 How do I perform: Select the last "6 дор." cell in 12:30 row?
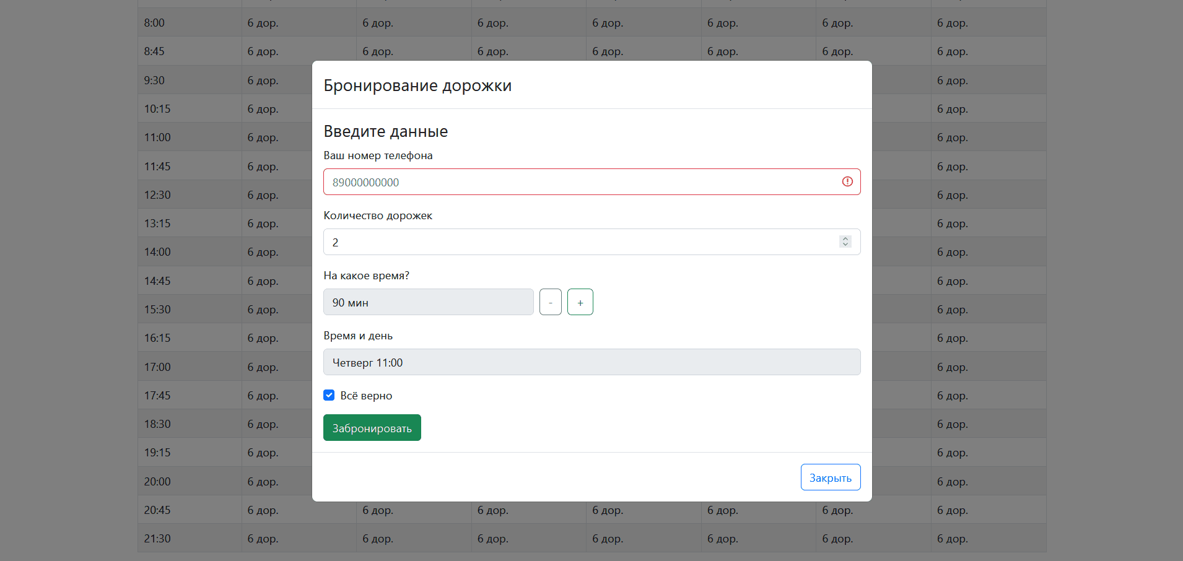click(x=952, y=195)
